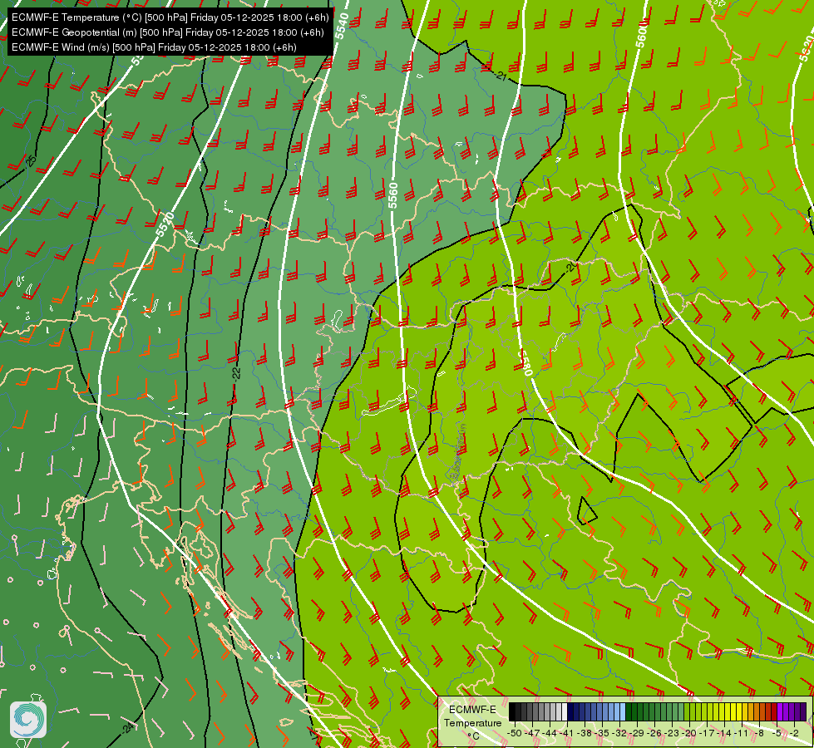Screen dimensions: 814x748
Task: Click the -50 tick label on colorbar
Action: 514,733
